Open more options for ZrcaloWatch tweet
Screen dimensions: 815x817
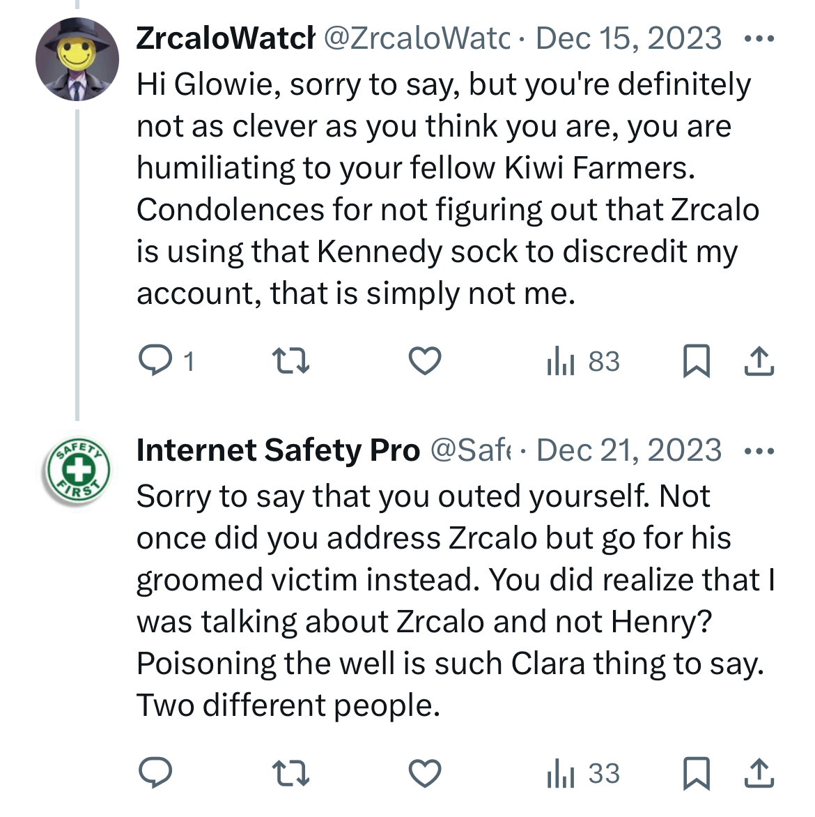pyautogui.click(x=759, y=39)
